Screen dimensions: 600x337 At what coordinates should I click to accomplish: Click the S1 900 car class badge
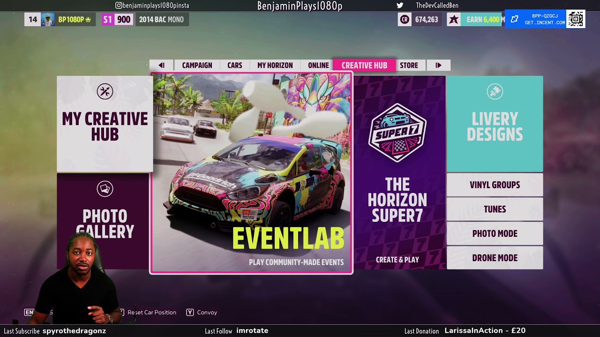[x=117, y=20]
